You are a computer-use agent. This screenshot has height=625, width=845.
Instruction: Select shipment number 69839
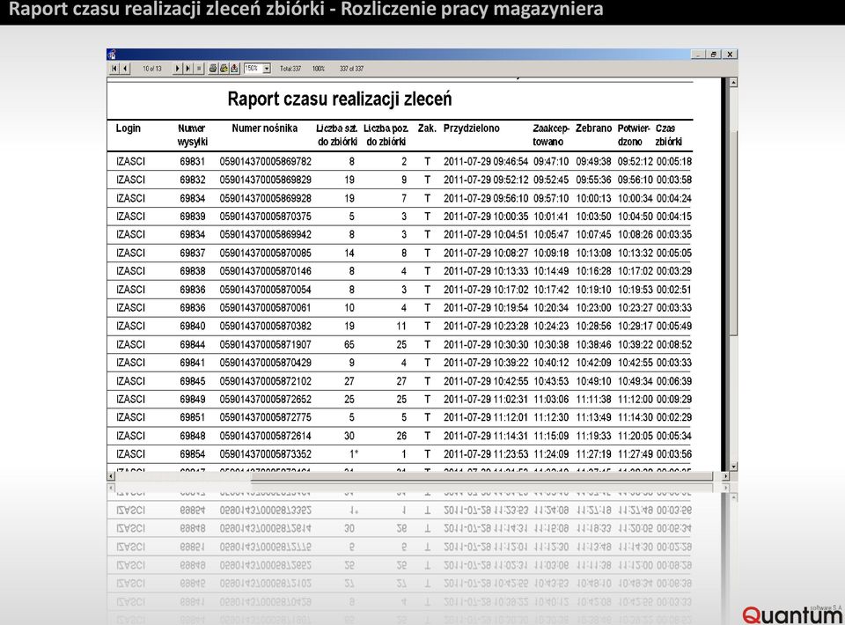pyautogui.click(x=193, y=217)
